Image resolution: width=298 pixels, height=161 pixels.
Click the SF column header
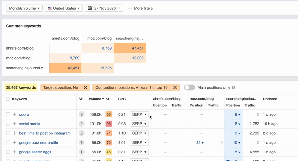pos(81,99)
